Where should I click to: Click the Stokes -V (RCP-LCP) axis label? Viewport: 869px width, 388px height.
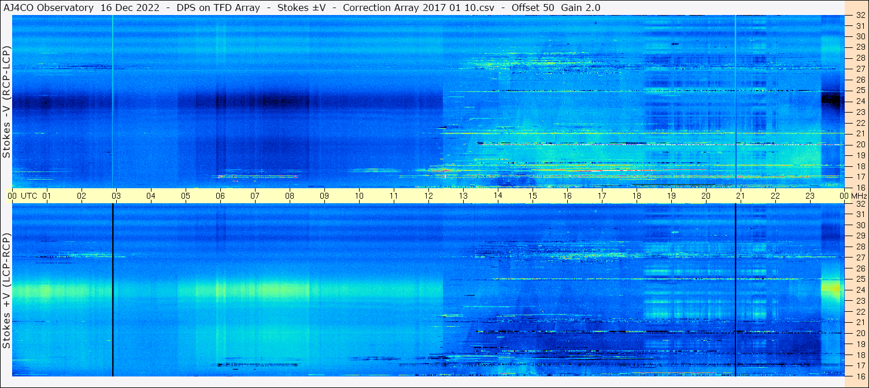pos(6,102)
